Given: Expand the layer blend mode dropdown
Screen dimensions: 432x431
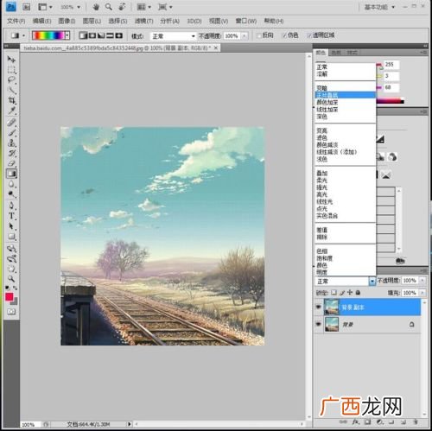Looking at the screenshot, I should pyautogui.click(x=372, y=281).
